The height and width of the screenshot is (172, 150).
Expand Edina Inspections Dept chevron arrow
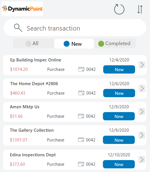point(142,159)
